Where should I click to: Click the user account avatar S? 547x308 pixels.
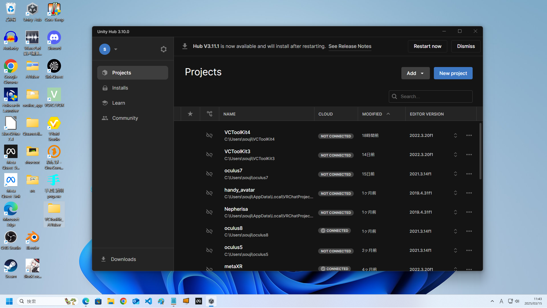[105, 49]
